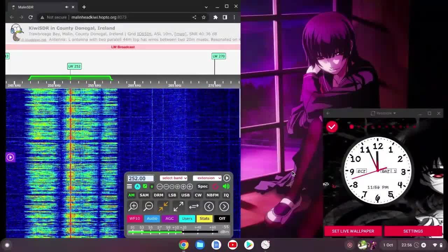This screenshot has width=448, height=252.
Task: Click the green arrow link icon
Action: pos(145,187)
